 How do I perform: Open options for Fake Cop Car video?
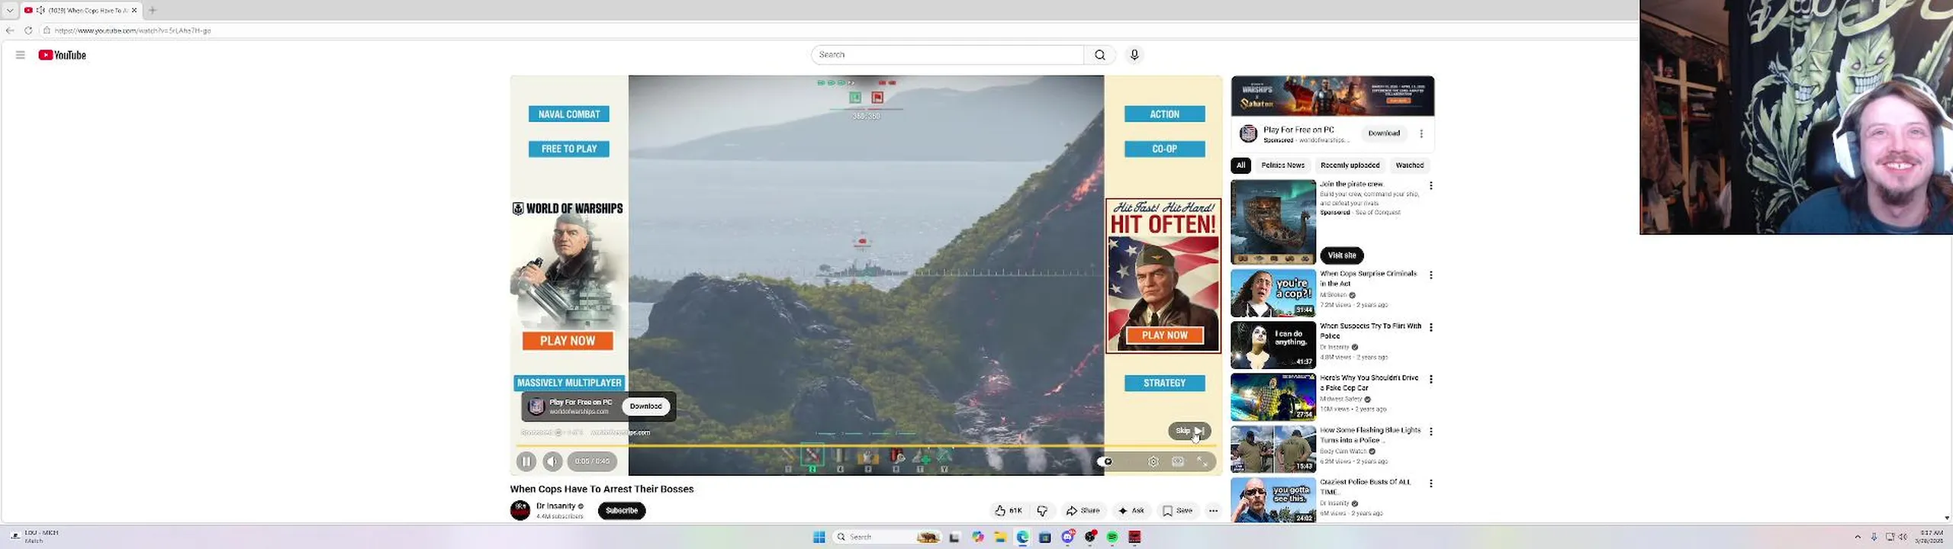point(1431,380)
